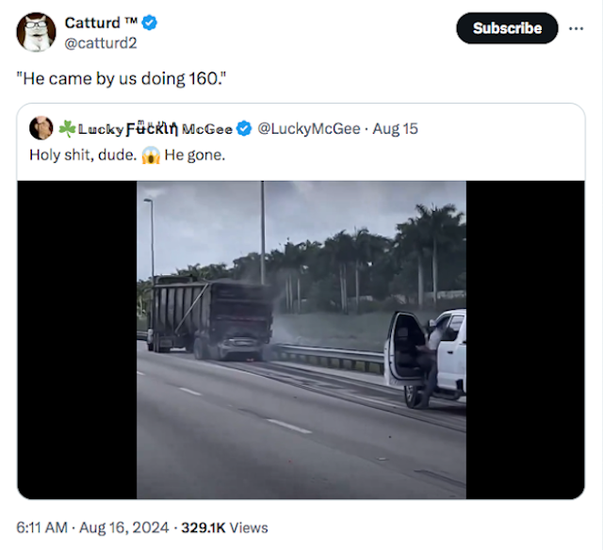Click the quoted tweet author's avatar
Image resolution: width=603 pixels, height=550 pixels.
click(x=41, y=128)
